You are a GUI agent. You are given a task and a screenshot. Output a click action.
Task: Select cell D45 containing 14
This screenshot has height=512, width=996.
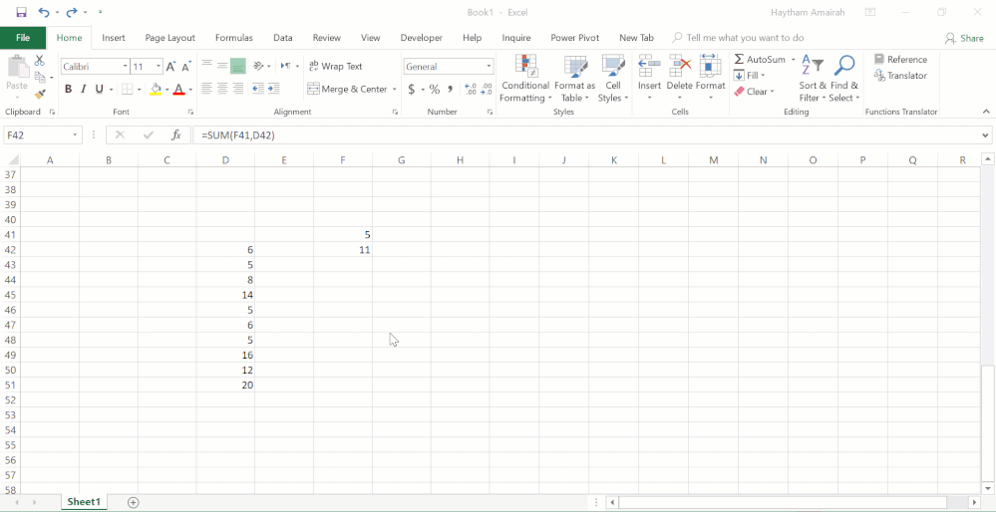225,295
